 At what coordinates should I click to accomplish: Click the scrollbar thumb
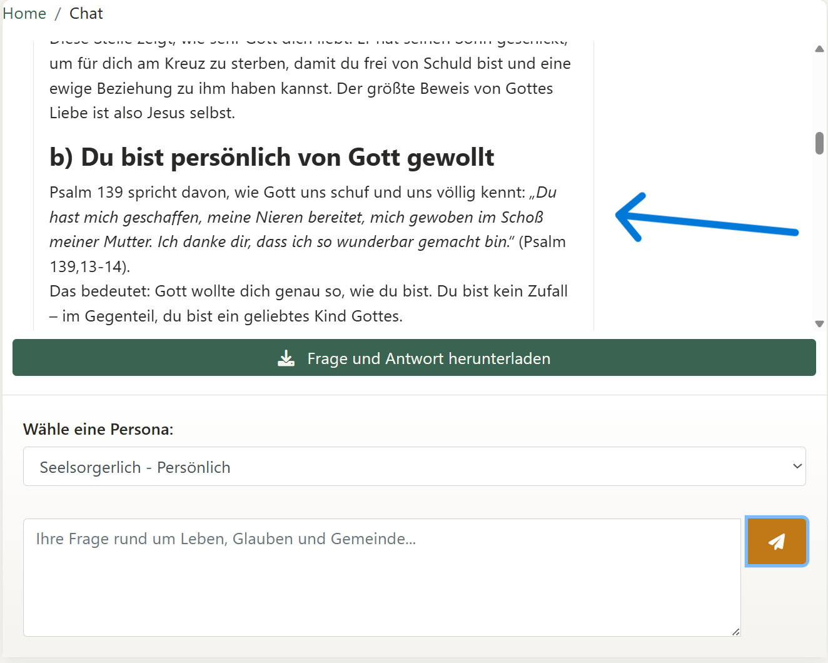tap(819, 143)
